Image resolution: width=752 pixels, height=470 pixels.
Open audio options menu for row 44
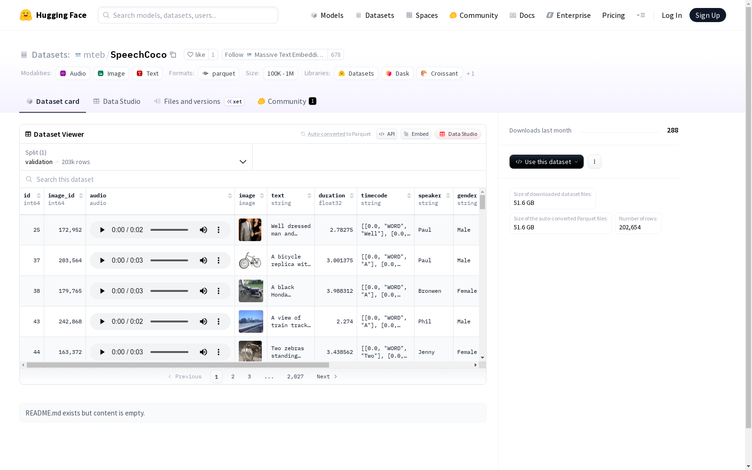[x=219, y=352]
